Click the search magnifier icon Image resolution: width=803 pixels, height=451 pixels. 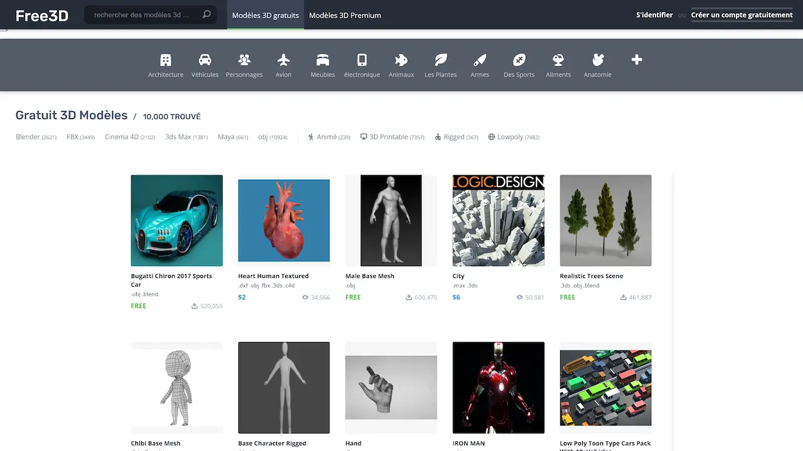(206, 14)
